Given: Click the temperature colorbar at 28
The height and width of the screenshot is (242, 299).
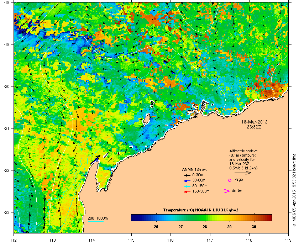Looking at the screenshot, I should tap(205, 217).
